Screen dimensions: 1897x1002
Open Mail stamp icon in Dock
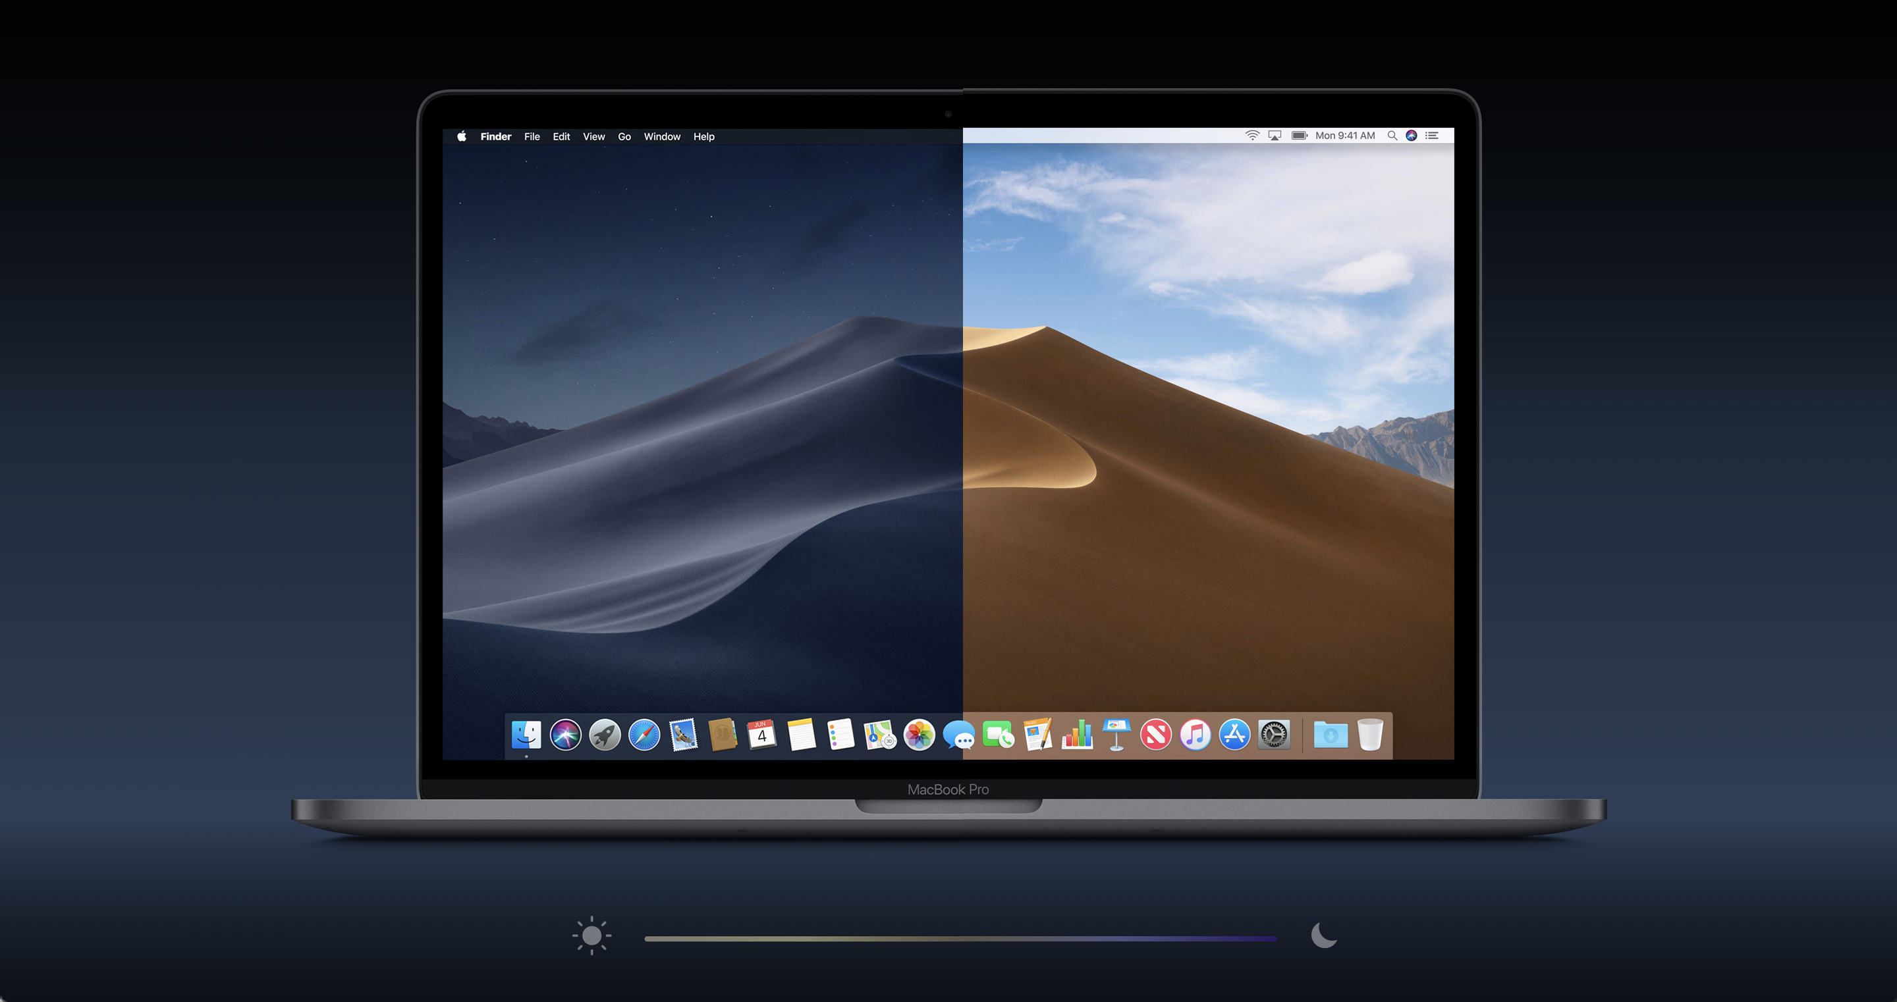coord(684,735)
